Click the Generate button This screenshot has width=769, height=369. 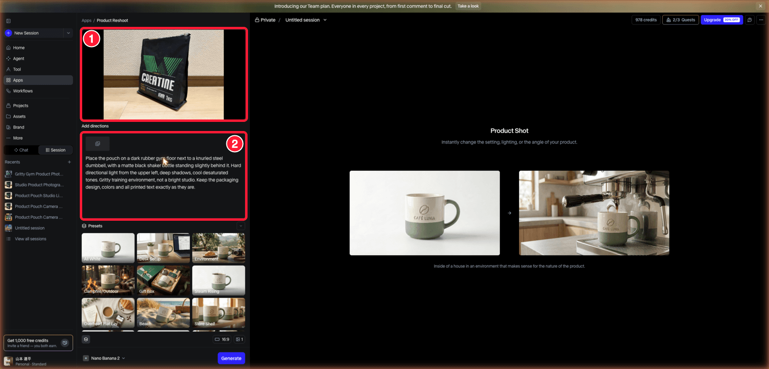coord(231,358)
